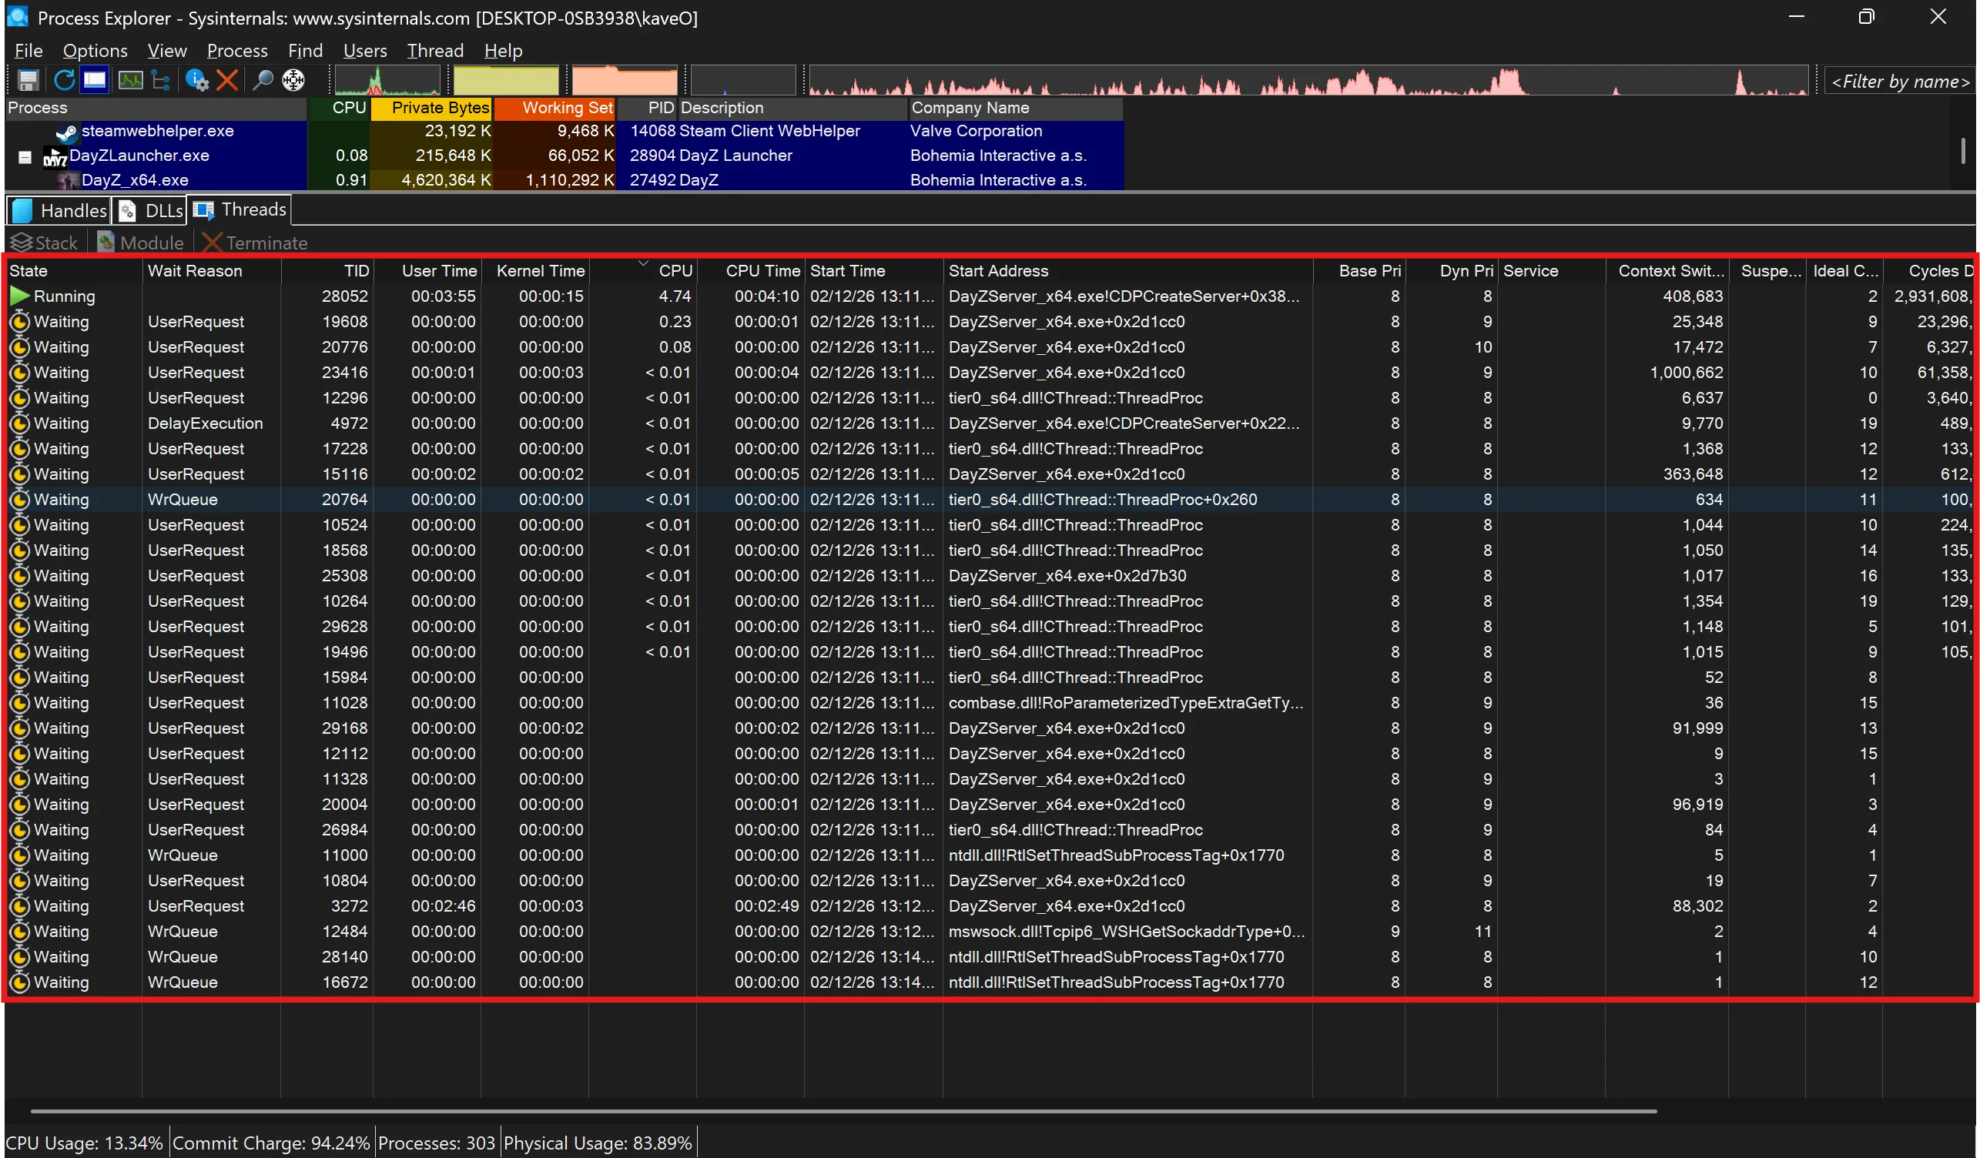This screenshot has height=1158, width=1980.
Task: Switch to the DLLs tab
Action: 151,210
